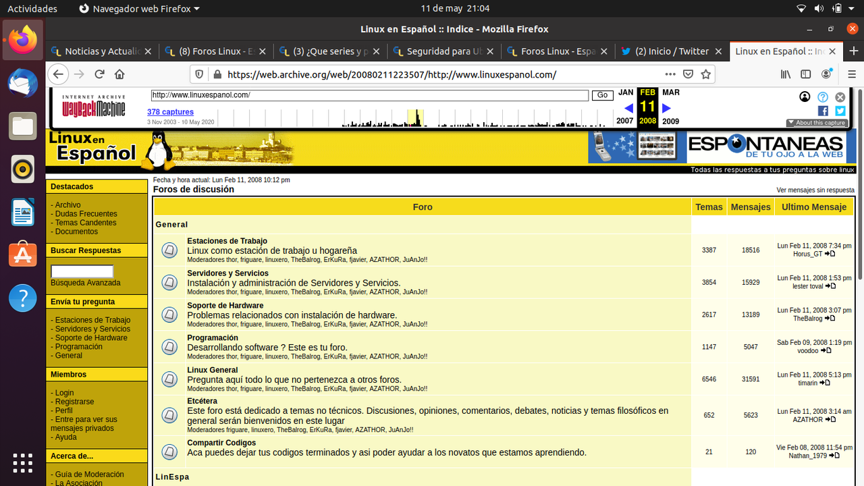Open Actividades overview
This screenshot has width=864, height=486.
32,9
